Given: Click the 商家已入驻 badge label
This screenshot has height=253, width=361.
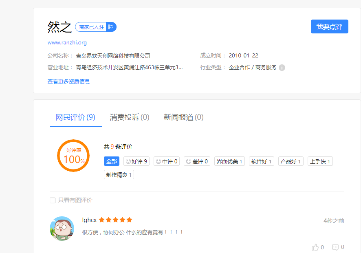Looking at the screenshot, I should click(x=91, y=27).
